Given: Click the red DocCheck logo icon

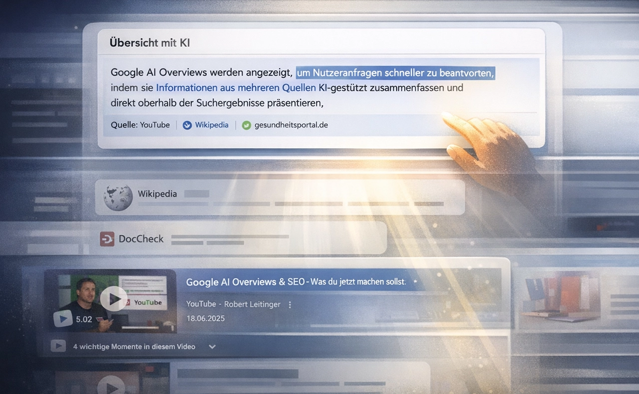Looking at the screenshot, I should click(x=107, y=239).
